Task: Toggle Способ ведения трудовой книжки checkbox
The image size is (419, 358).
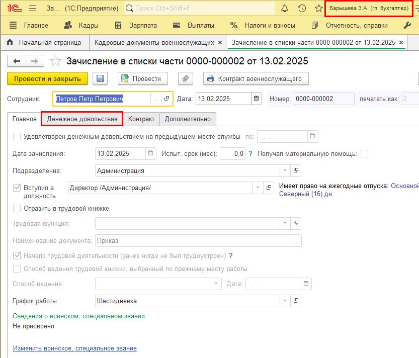Action: [17, 269]
